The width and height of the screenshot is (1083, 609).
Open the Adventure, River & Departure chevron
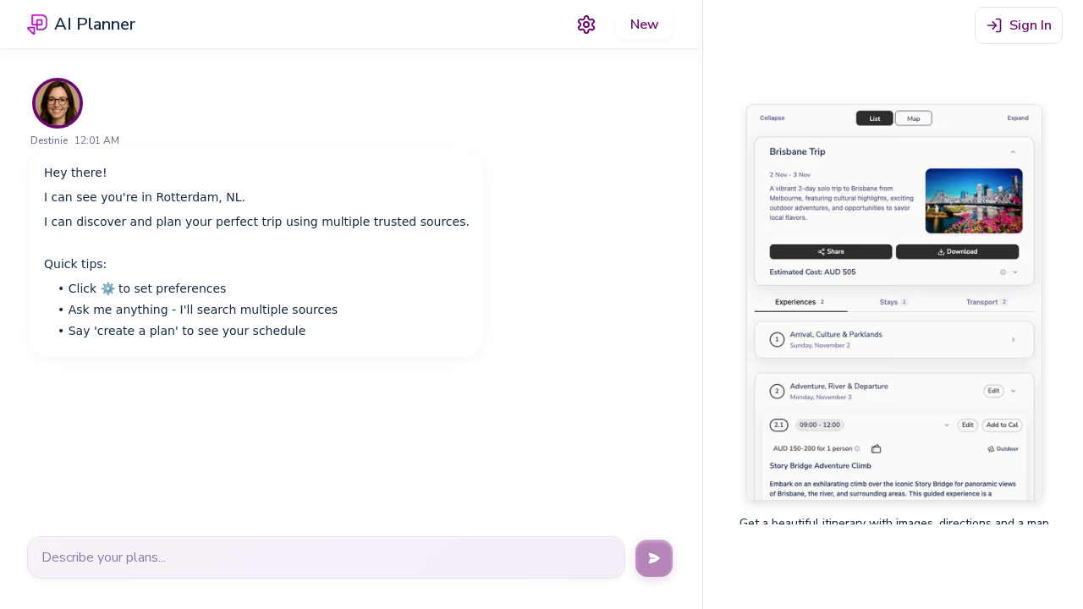coord(1013,391)
